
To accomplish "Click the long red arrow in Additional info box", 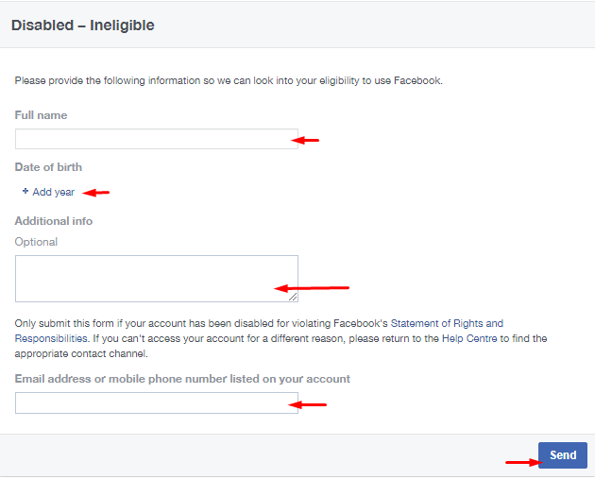I will pyautogui.click(x=312, y=288).
